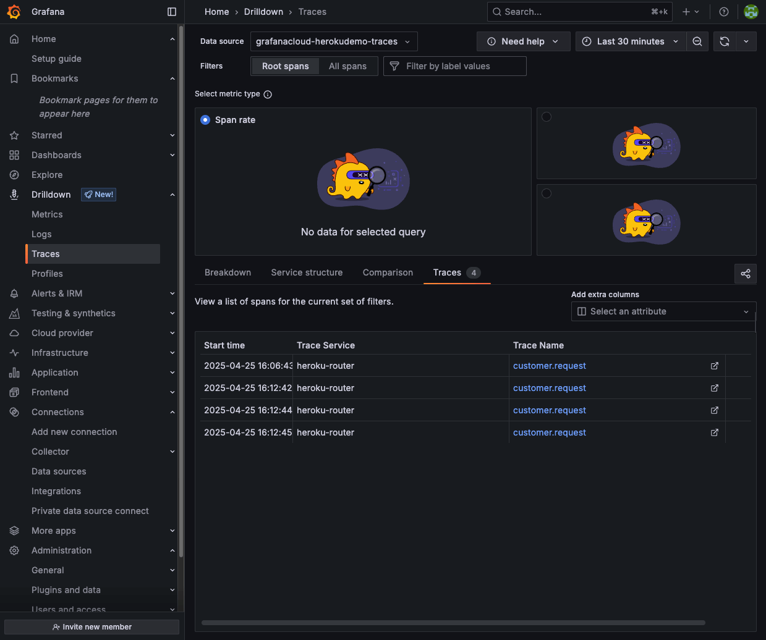Switch to the Traces tab
This screenshot has height=640, width=766.
(457, 272)
